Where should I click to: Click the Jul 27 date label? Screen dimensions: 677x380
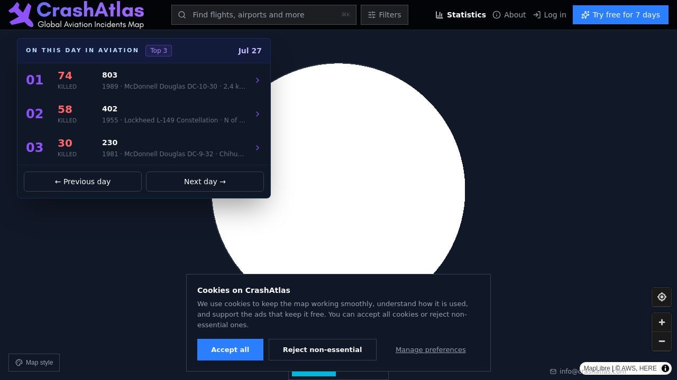[250, 51]
